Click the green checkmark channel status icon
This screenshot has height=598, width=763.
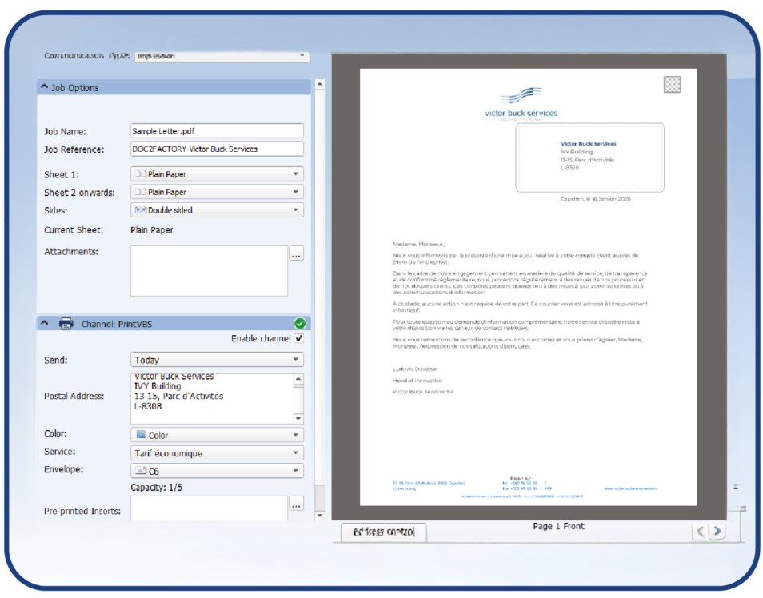point(299,324)
